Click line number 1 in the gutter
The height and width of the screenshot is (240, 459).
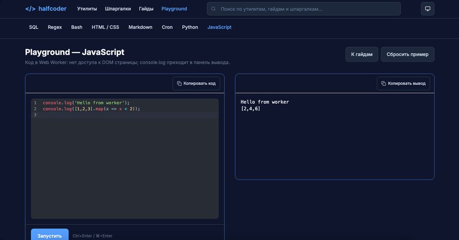point(35,103)
